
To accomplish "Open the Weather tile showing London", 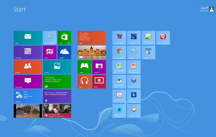I will click(28, 96).
